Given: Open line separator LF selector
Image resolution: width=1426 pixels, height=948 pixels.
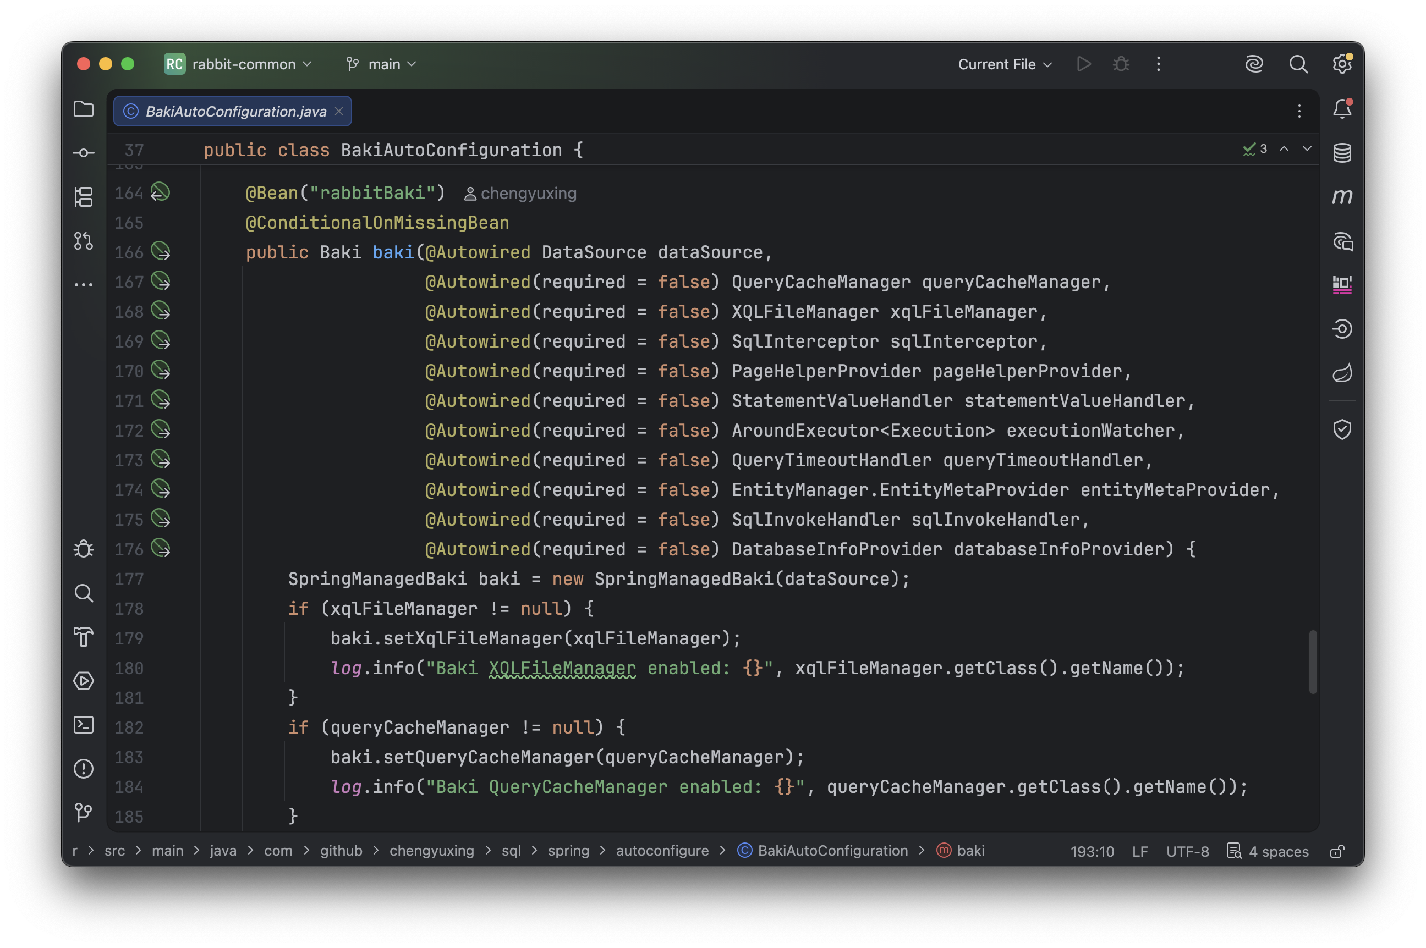Looking at the screenshot, I should click(1139, 851).
